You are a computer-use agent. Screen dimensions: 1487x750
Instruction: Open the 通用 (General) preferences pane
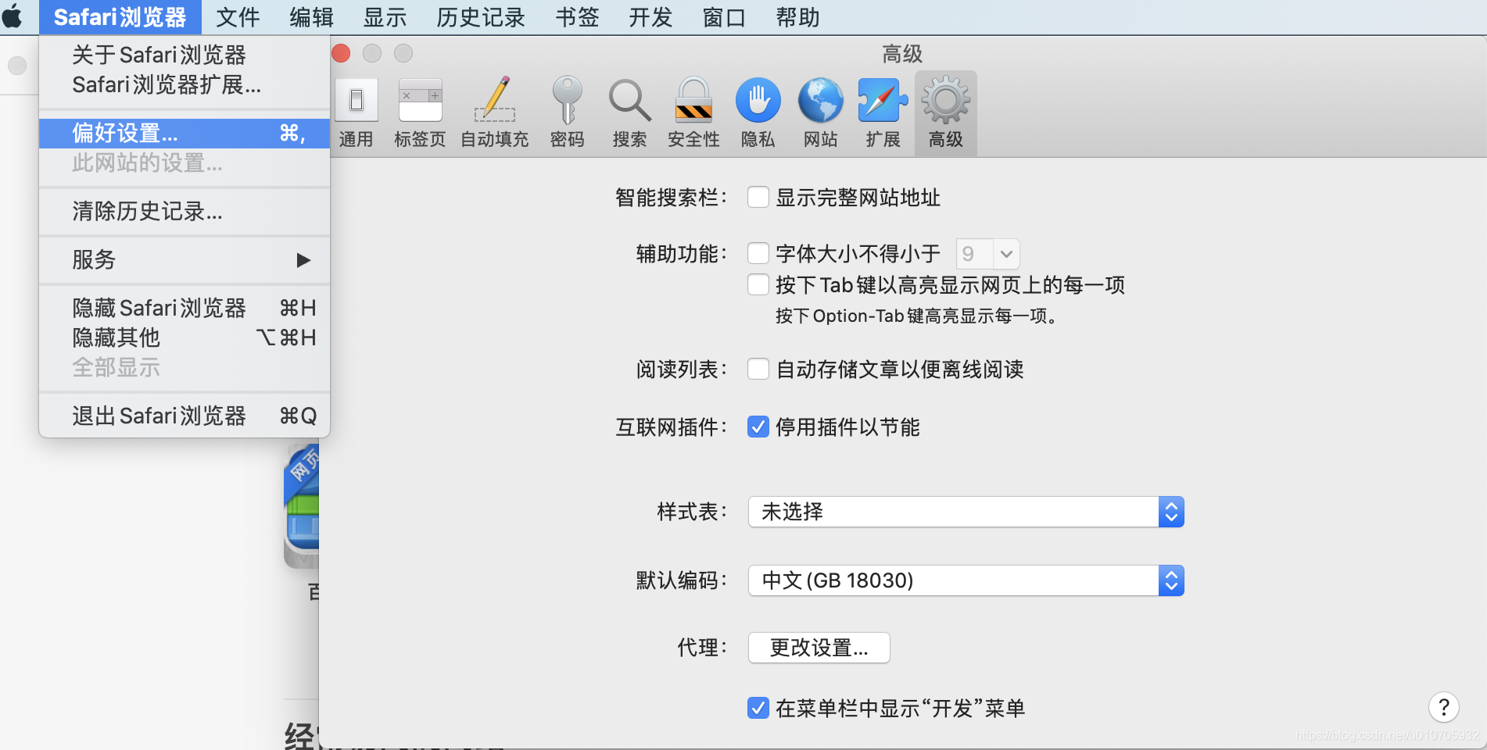click(x=356, y=113)
